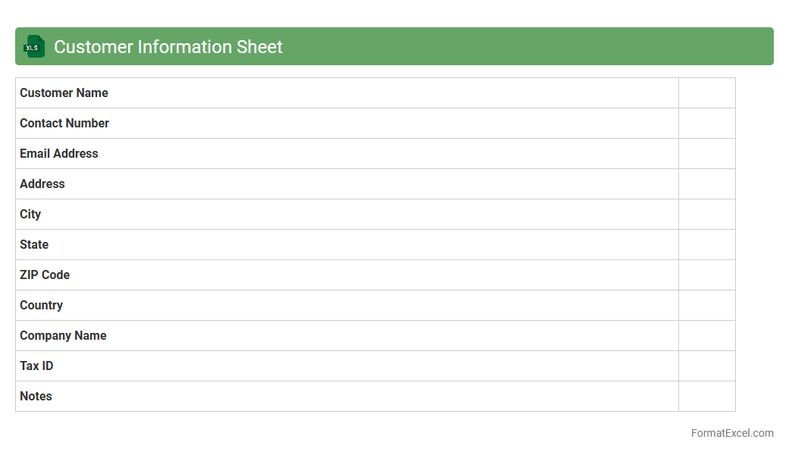Click the Customer Information Sheet title
The image size is (789, 455).
pyautogui.click(x=168, y=47)
